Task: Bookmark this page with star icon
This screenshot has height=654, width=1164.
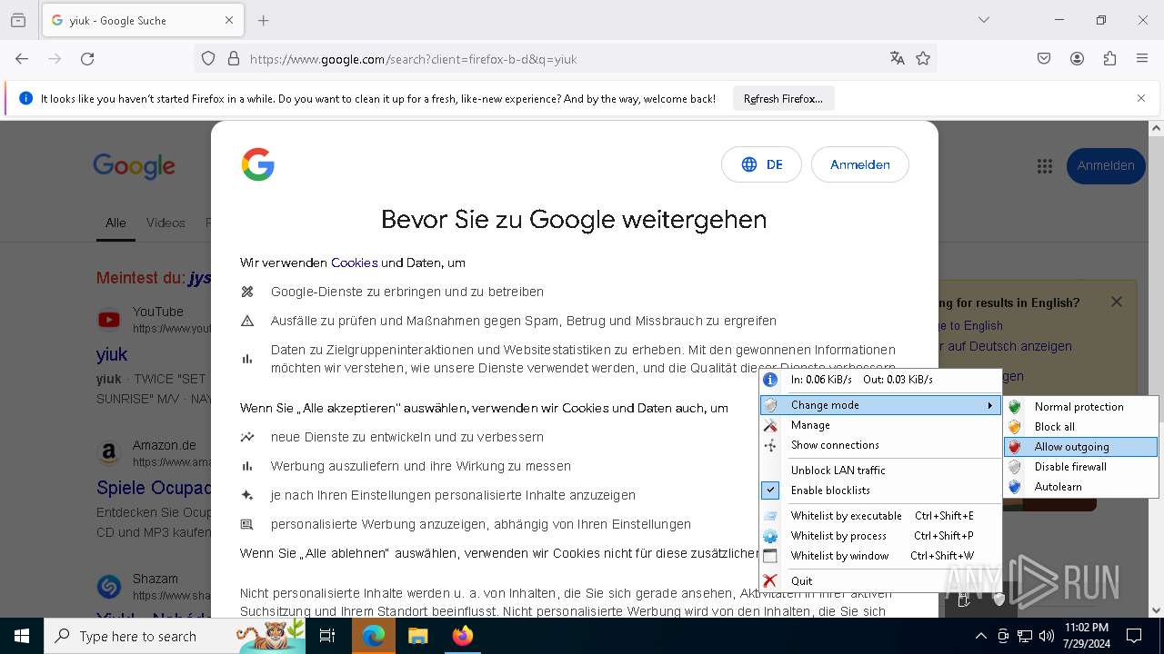Action: pos(923,59)
